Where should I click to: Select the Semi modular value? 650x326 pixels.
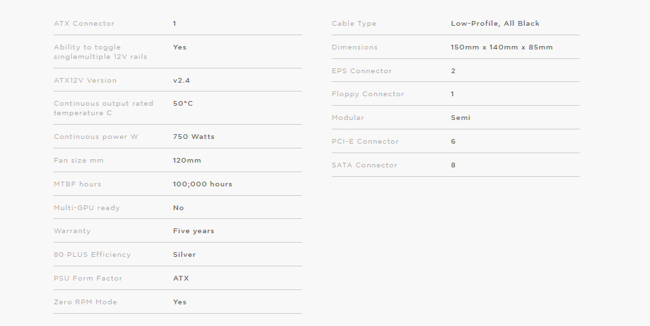(x=460, y=118)
